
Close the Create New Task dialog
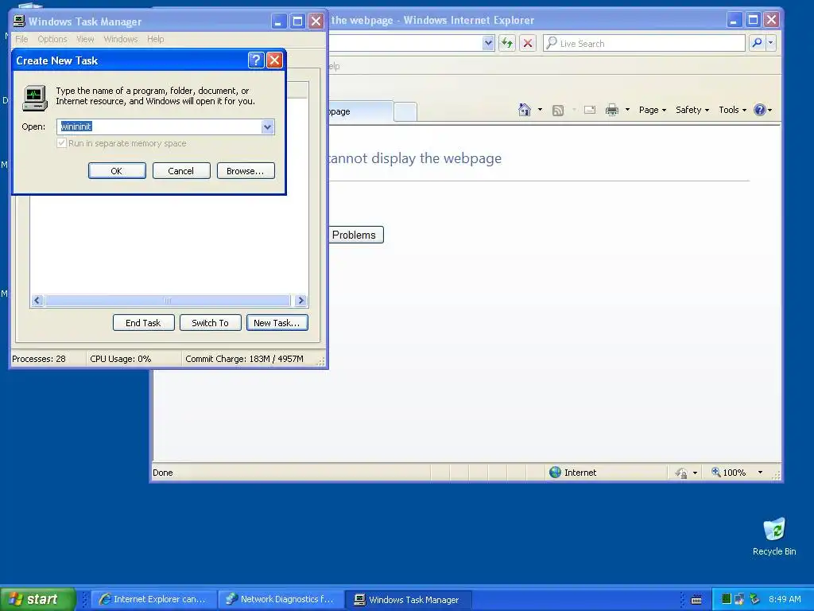pyautogui.click(x=274, y=60)
